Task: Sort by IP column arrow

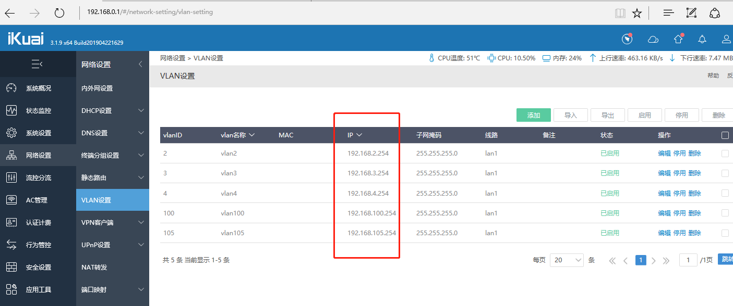Action: pyautogui.click(x=359, y=135)
